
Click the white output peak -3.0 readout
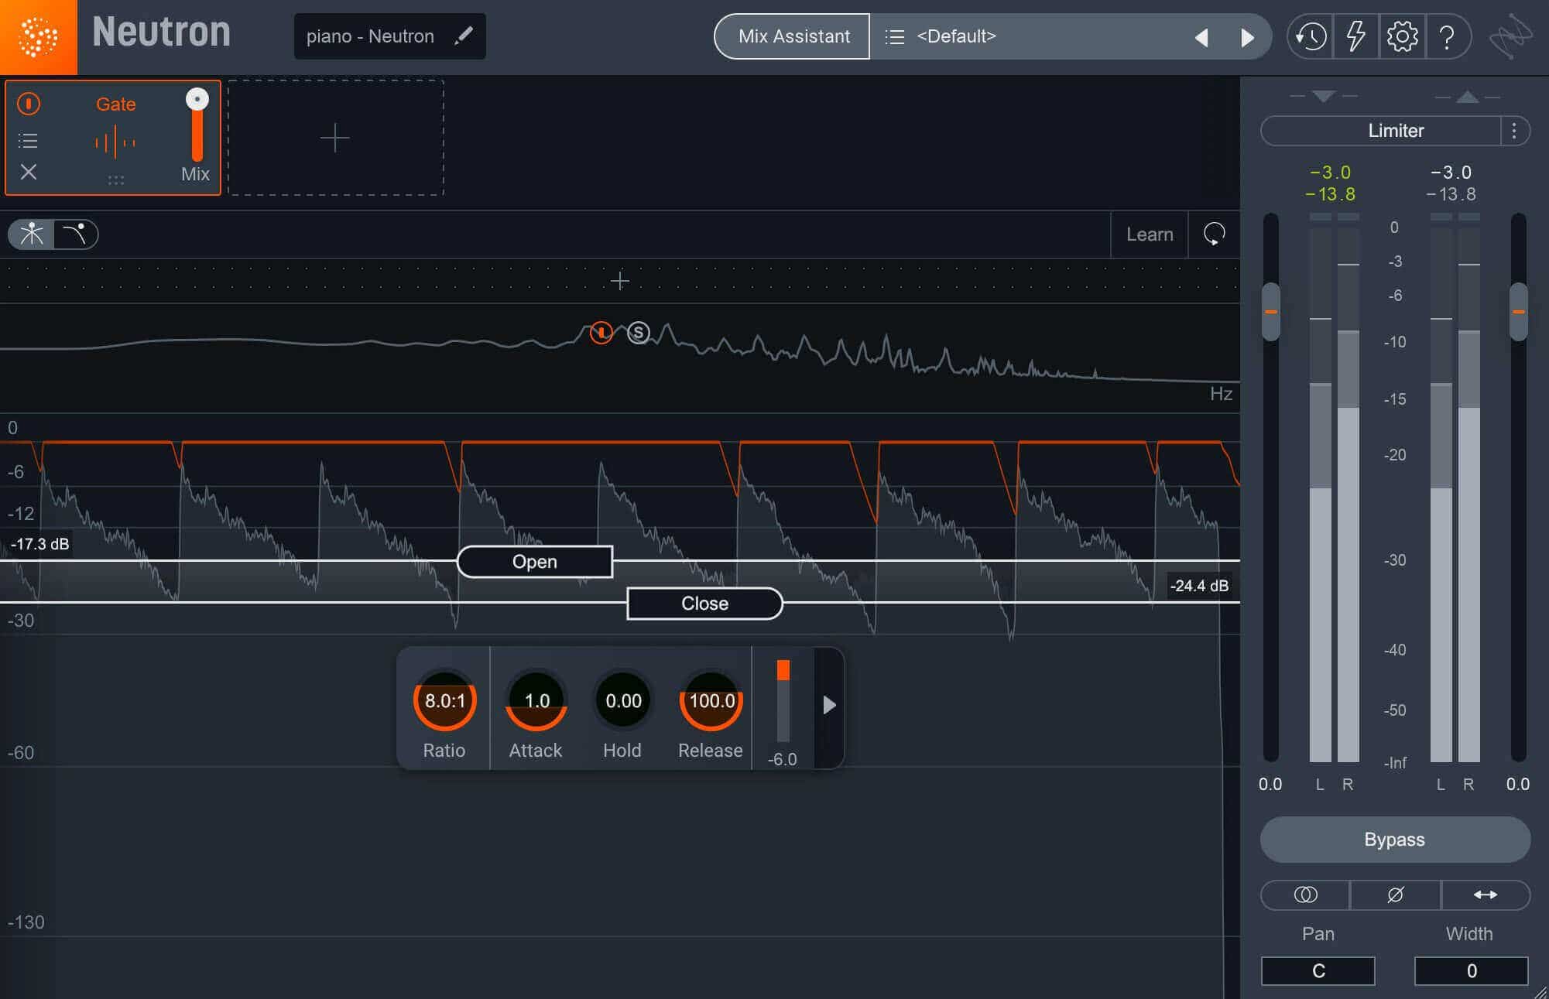point(1451,172)
